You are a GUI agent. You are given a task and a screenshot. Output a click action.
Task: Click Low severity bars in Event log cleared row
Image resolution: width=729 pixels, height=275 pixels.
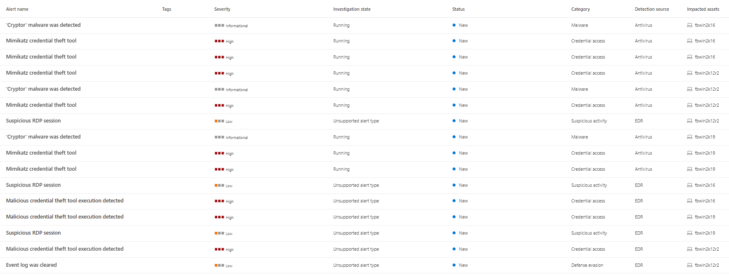[x=219, y=266]
